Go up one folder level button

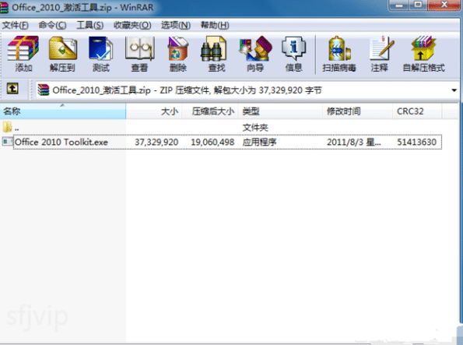tap(12, 89)
